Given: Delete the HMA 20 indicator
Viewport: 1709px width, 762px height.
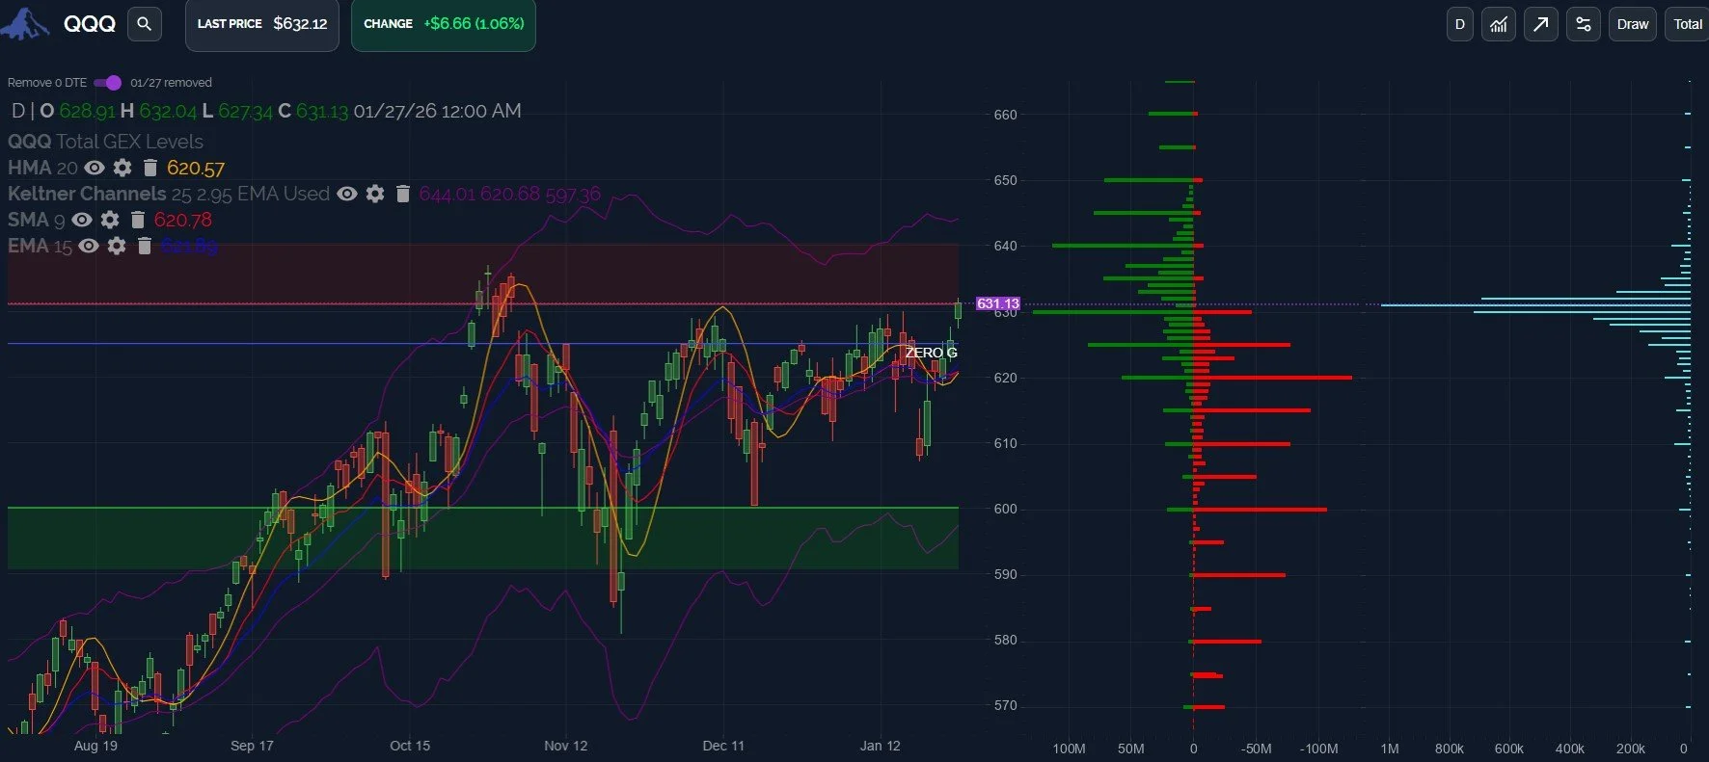Looking at the screenshot, I should [x=149, y=168].
